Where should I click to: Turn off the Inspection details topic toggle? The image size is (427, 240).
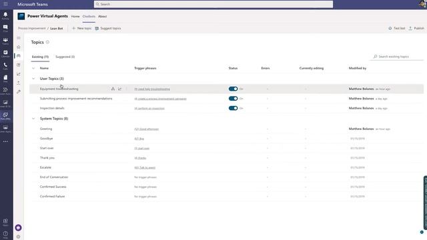point(233,108)
